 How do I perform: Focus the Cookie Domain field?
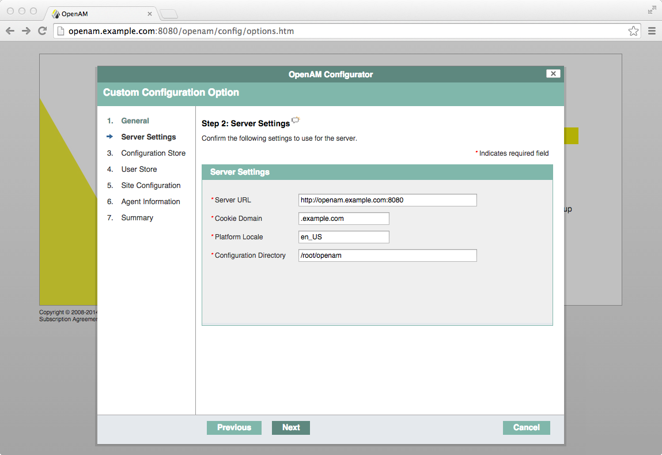(x=343, y=219)
